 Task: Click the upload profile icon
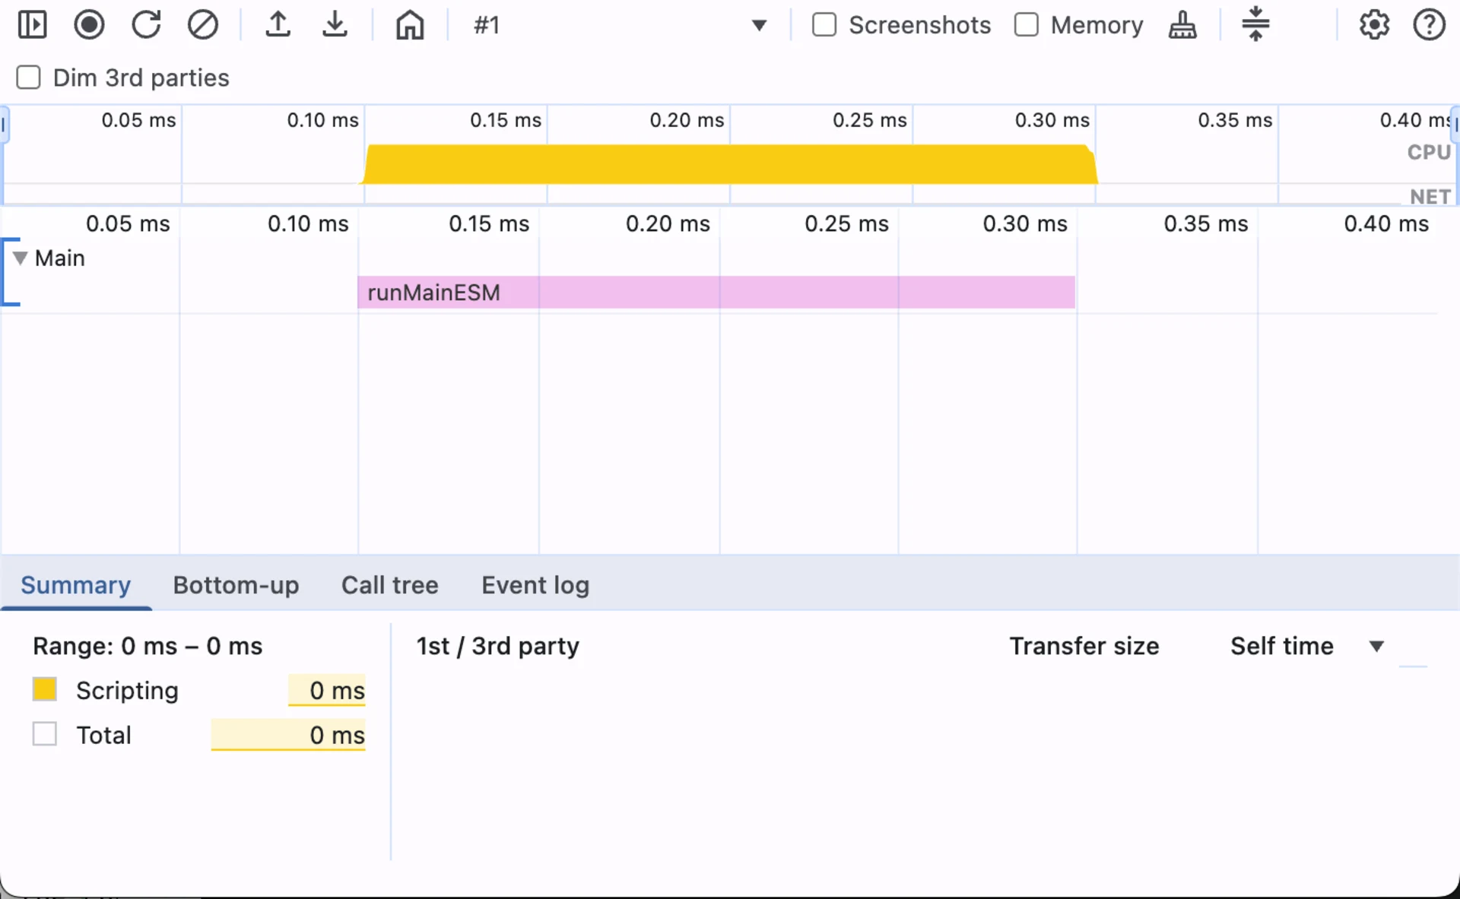[278, 25]
